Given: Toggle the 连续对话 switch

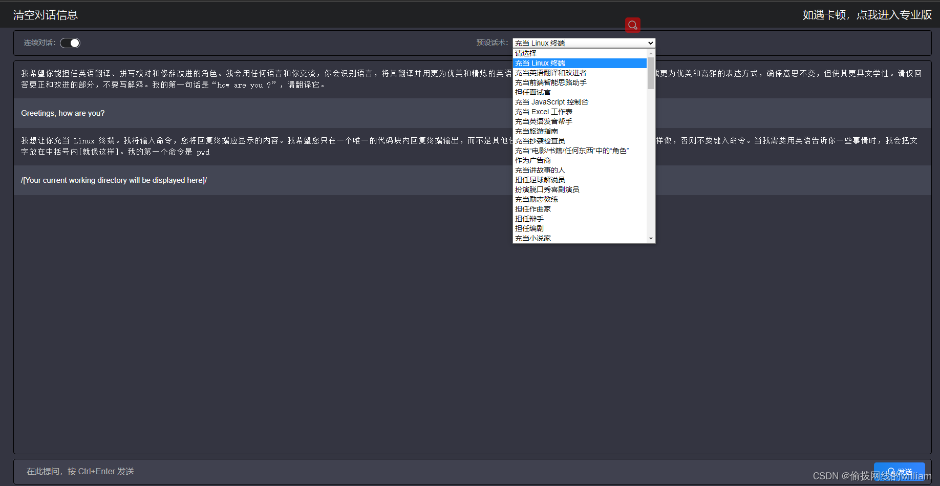Looking at the screenshot, I should (70, 43).
